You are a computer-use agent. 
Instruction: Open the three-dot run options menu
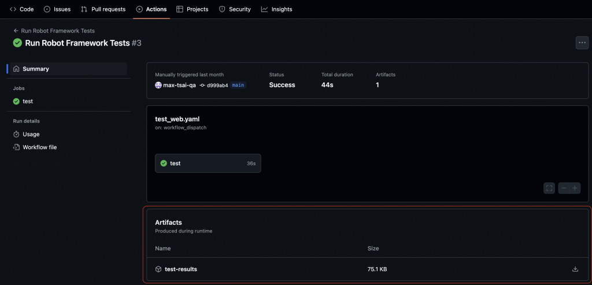coord(582,43)
